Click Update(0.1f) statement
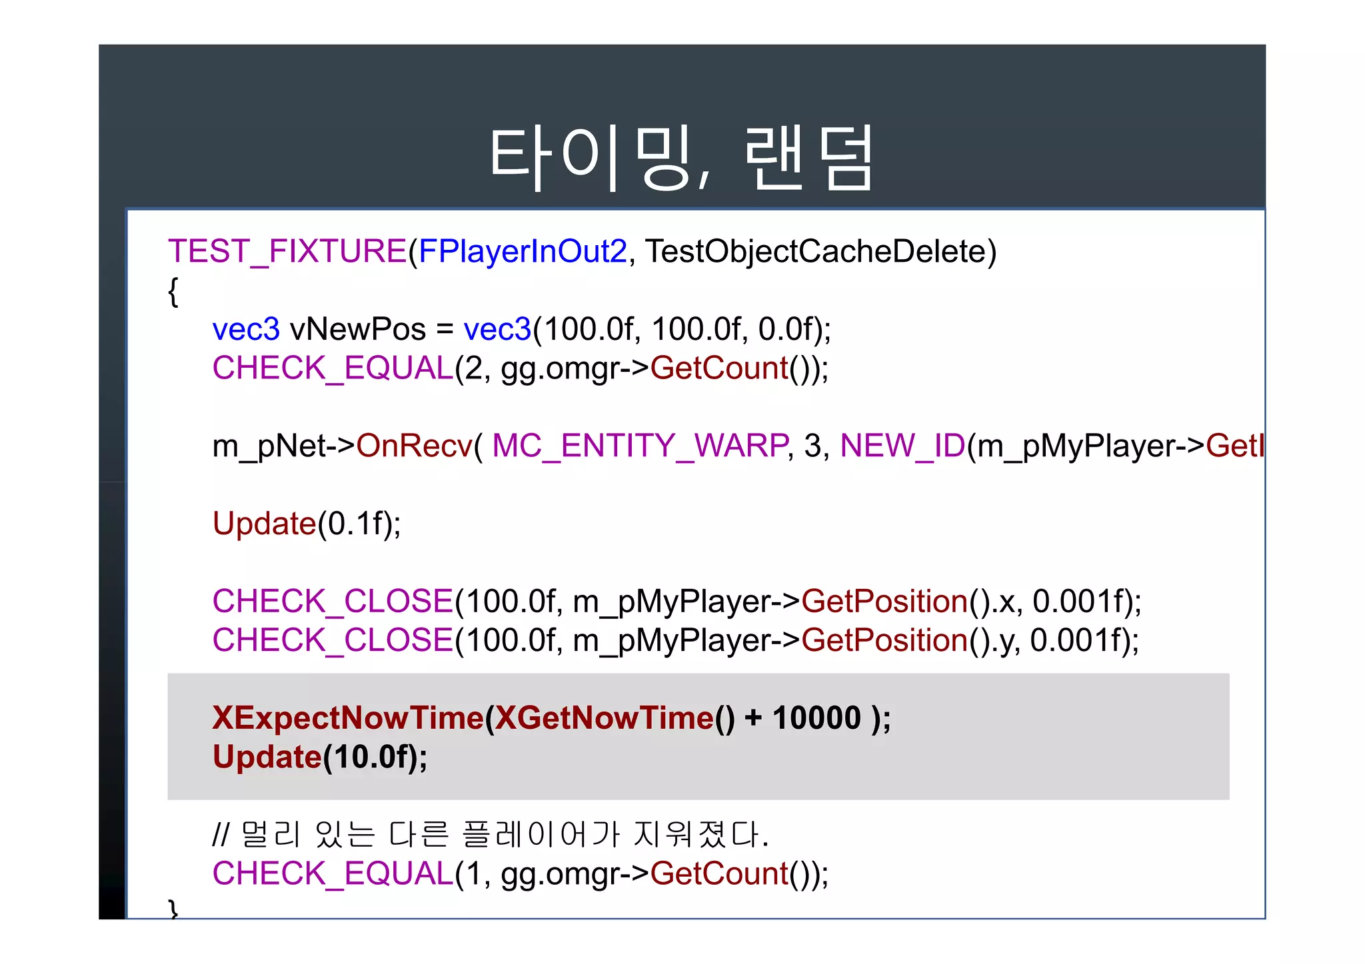The height and width of the screenshot is (964, 1365). coord(307,524)
